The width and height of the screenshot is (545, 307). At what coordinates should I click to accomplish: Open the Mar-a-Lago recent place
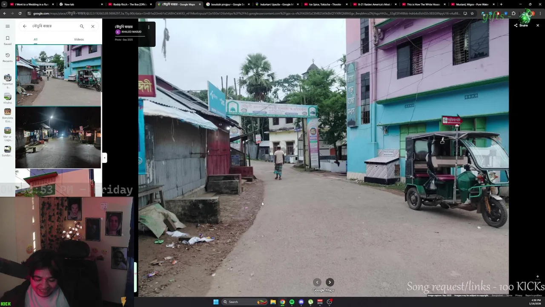pyautogui.click(x=7, y=134)
